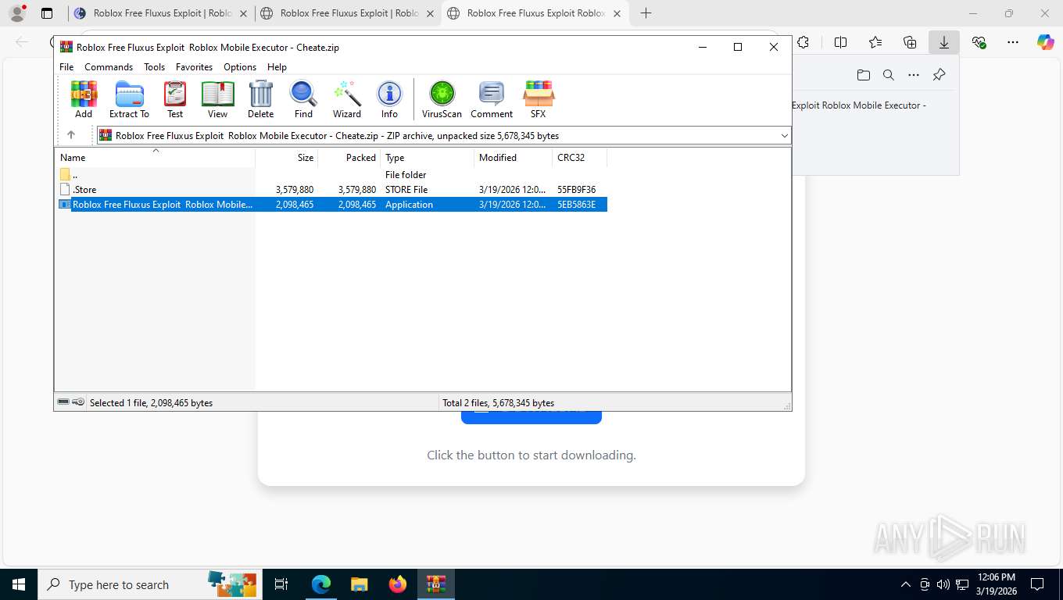Search downloads magnifier icon in panel
The height and width of the screenshot is (600, 1063).
tap(888, 75)
